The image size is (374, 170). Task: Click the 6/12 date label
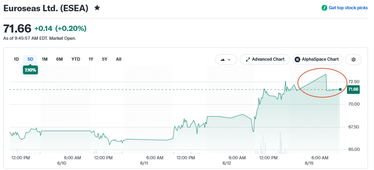(227, 163)
